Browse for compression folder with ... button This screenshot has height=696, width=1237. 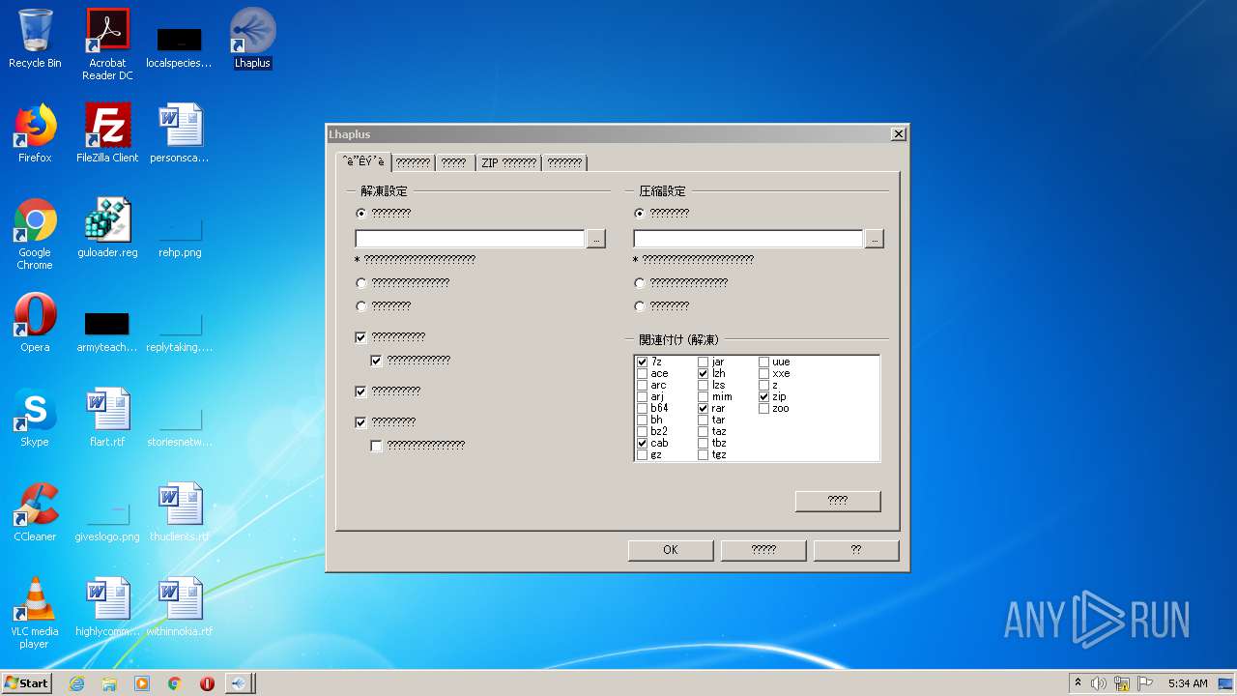[x=875, y=239]
